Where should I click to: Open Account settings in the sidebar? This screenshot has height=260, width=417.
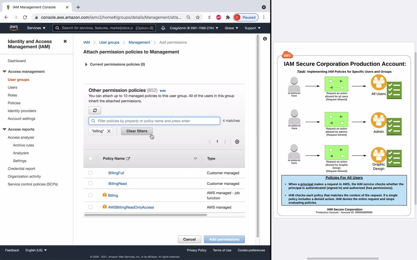[21, 118]
